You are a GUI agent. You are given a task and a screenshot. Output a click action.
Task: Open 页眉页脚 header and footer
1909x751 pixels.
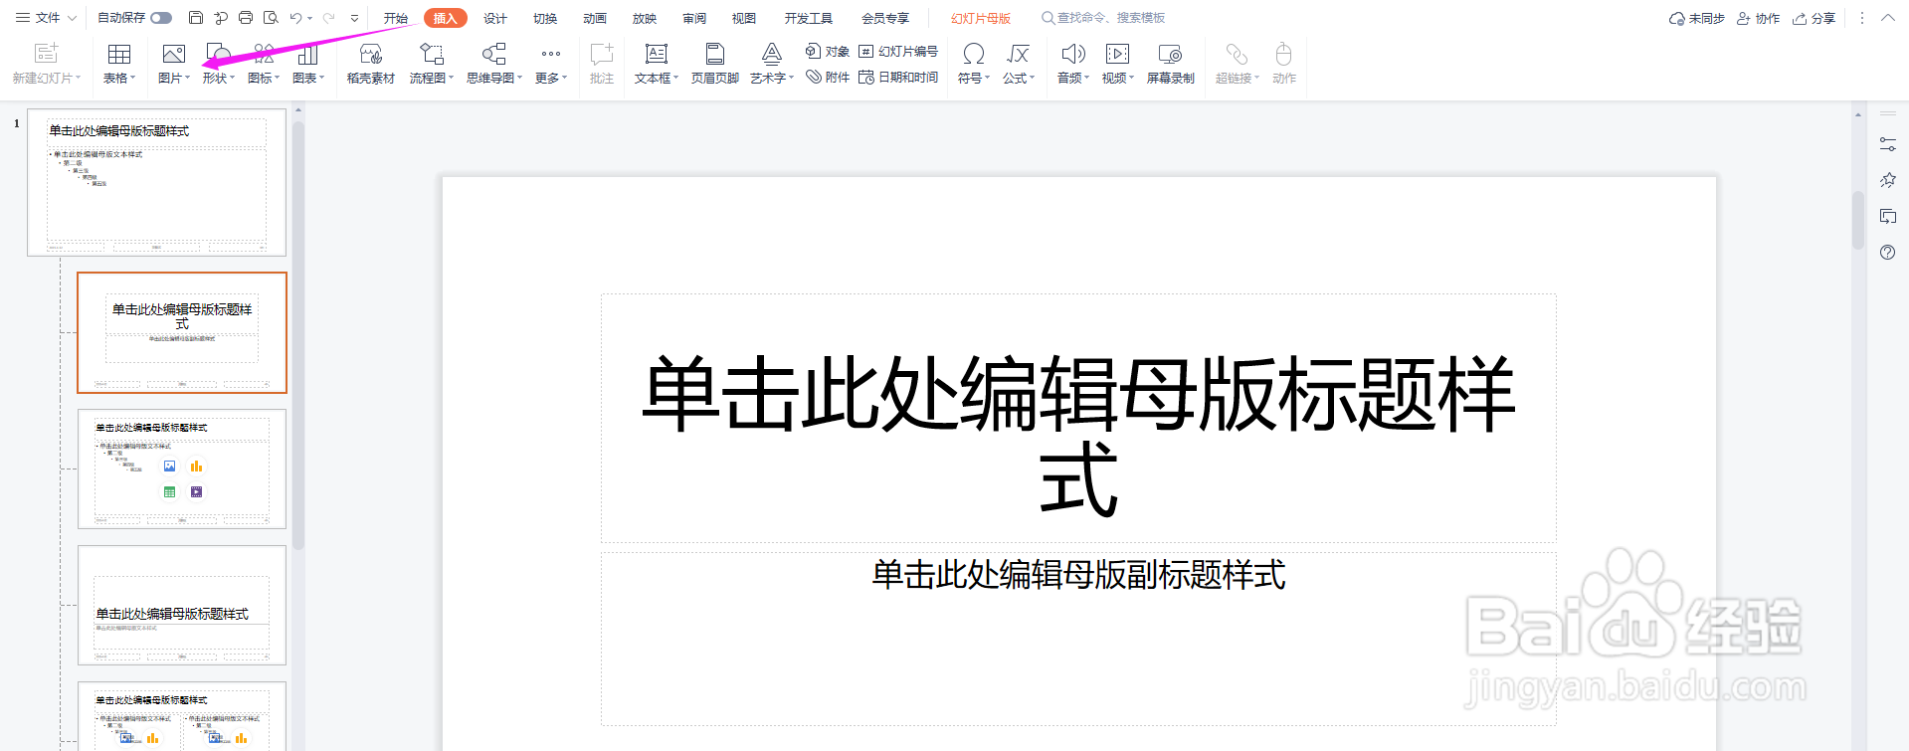(714, 63)
